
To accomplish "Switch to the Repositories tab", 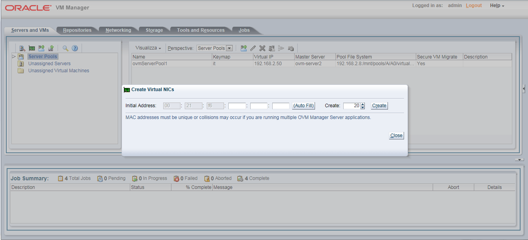I will click(x=77, y=30).
